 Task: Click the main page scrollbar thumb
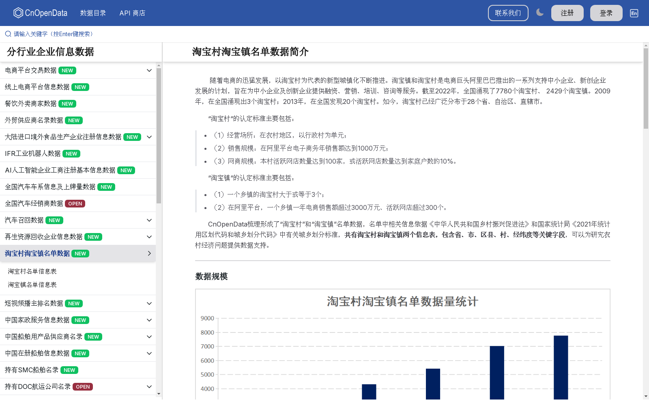(646, 89)
